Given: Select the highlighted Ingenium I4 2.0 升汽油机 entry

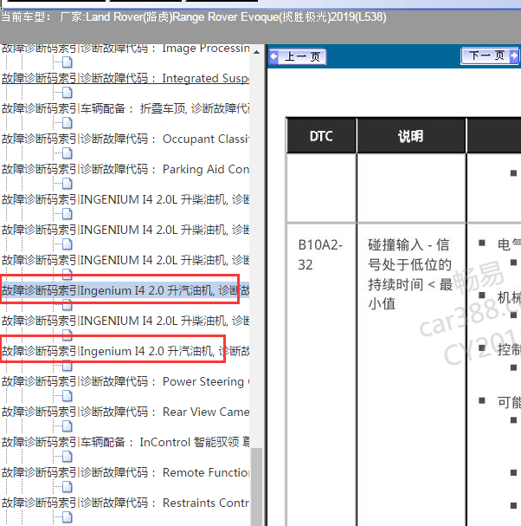Looking at the screenshot, I should pos(125,290).
